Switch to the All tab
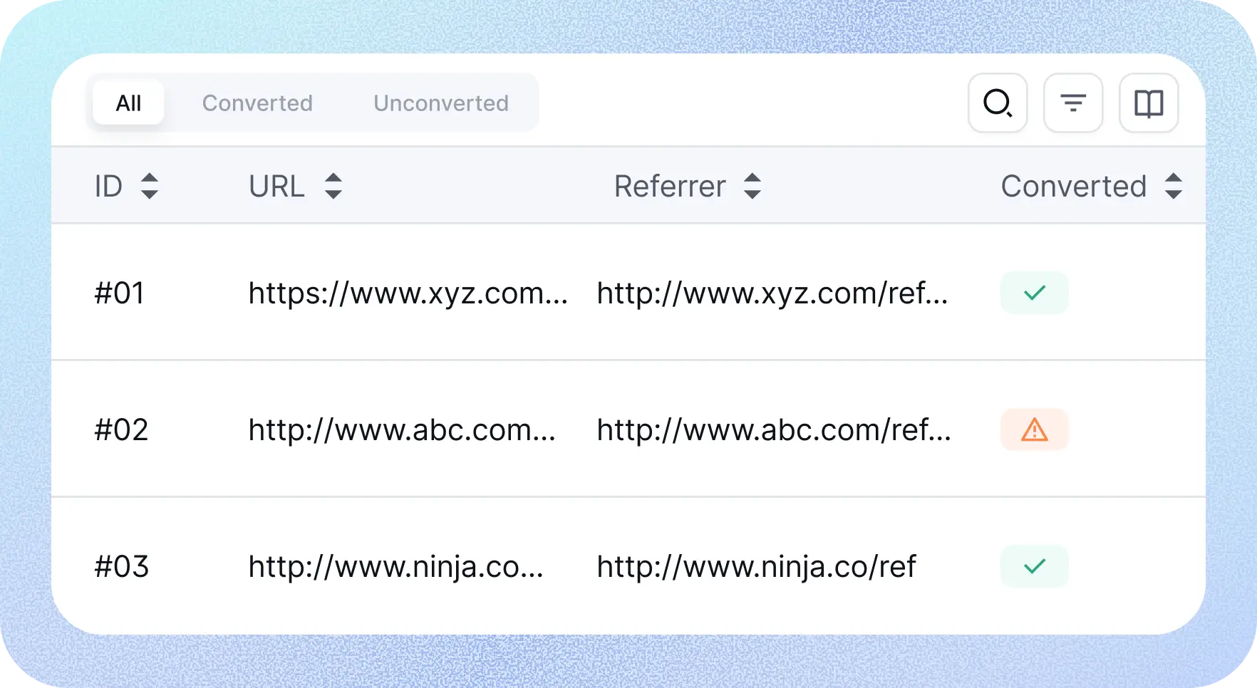This screenshot has width=1257, height=688. tap(128, 103)
